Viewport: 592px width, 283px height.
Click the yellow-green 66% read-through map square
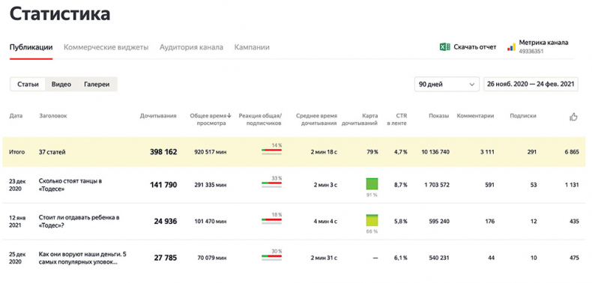[x=372, y=220]
